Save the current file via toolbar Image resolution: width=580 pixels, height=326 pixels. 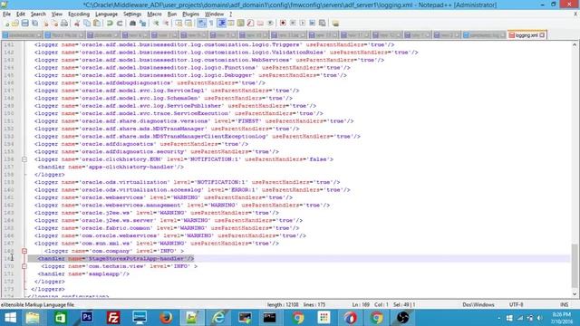tap(24, 24)
